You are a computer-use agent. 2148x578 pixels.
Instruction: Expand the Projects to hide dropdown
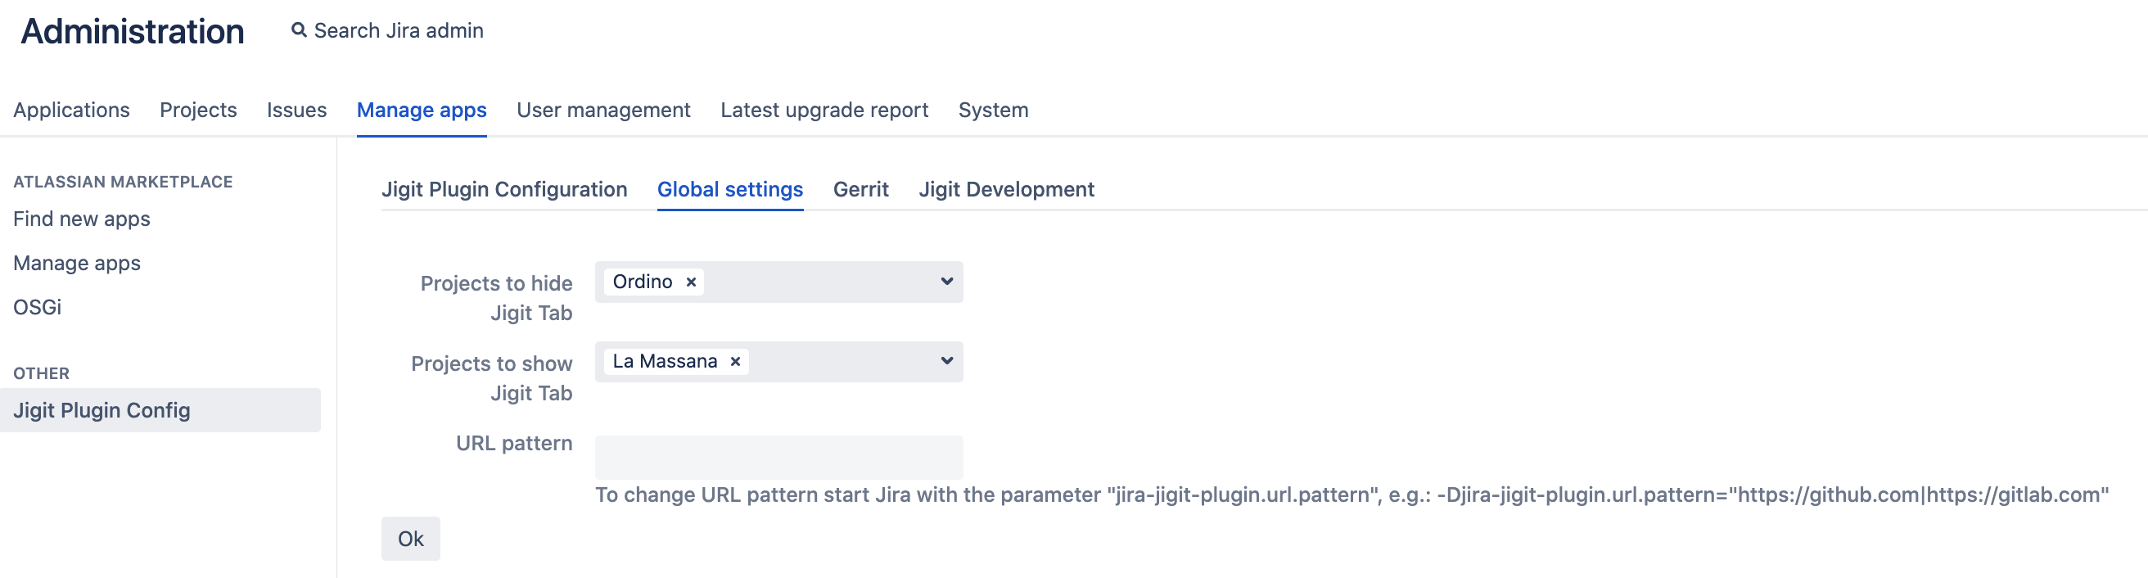pyautogui.click(x=946, y=282)
